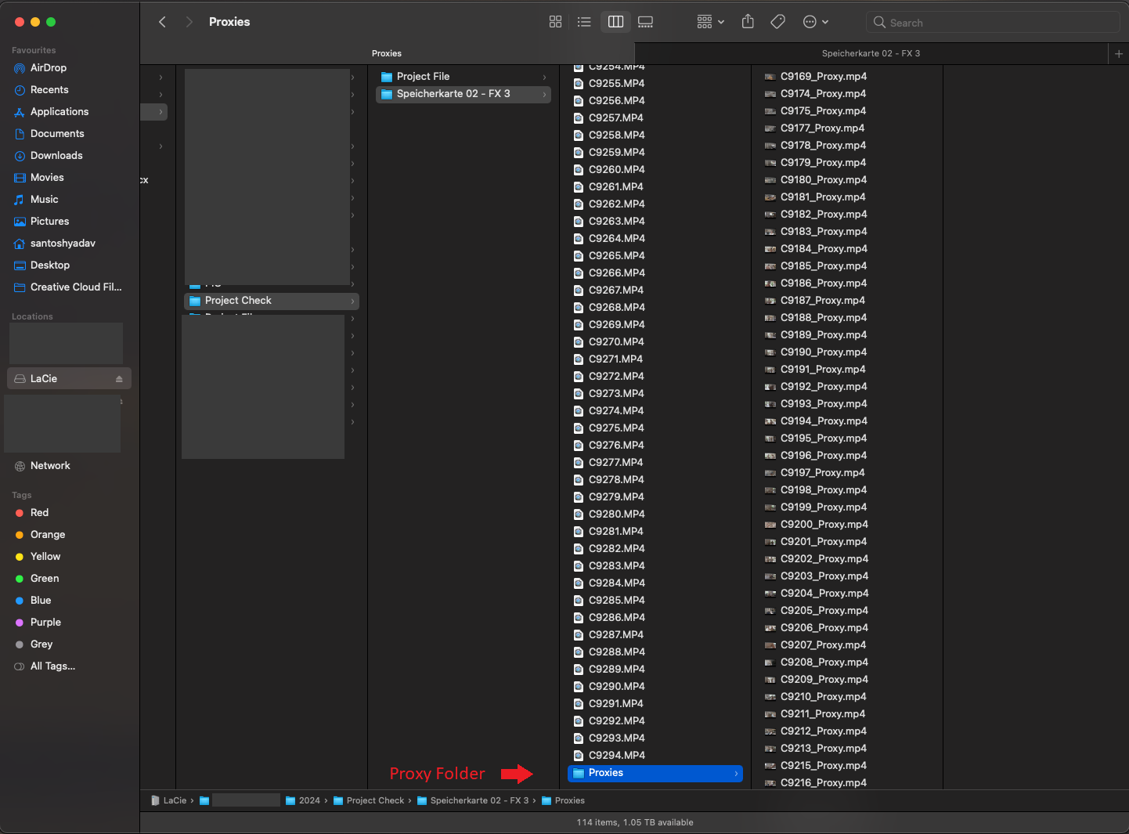Open Recents in sidebar
Viewport: 1129px width, 834px height.
49,90
